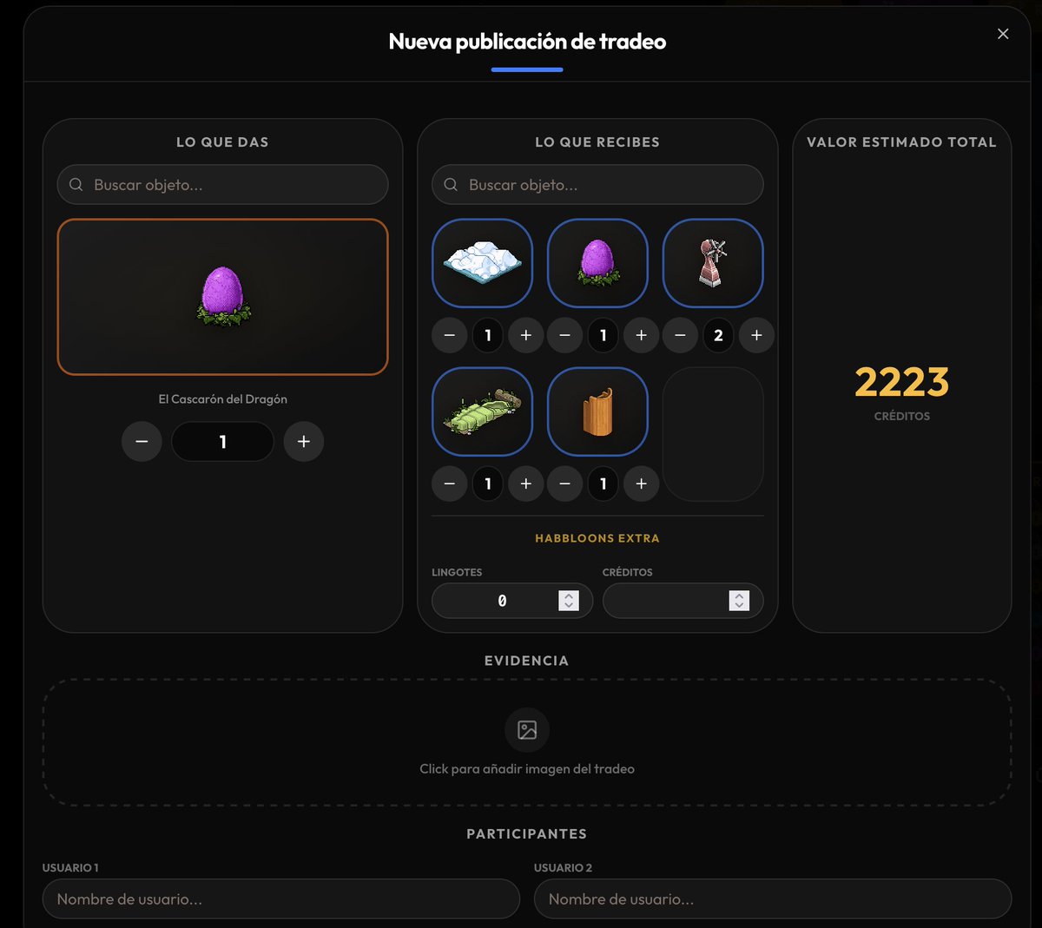This screenshot has width=1042, height=928.
Task: Click the Usuario 1 username field
Action: tap(281, 899)
